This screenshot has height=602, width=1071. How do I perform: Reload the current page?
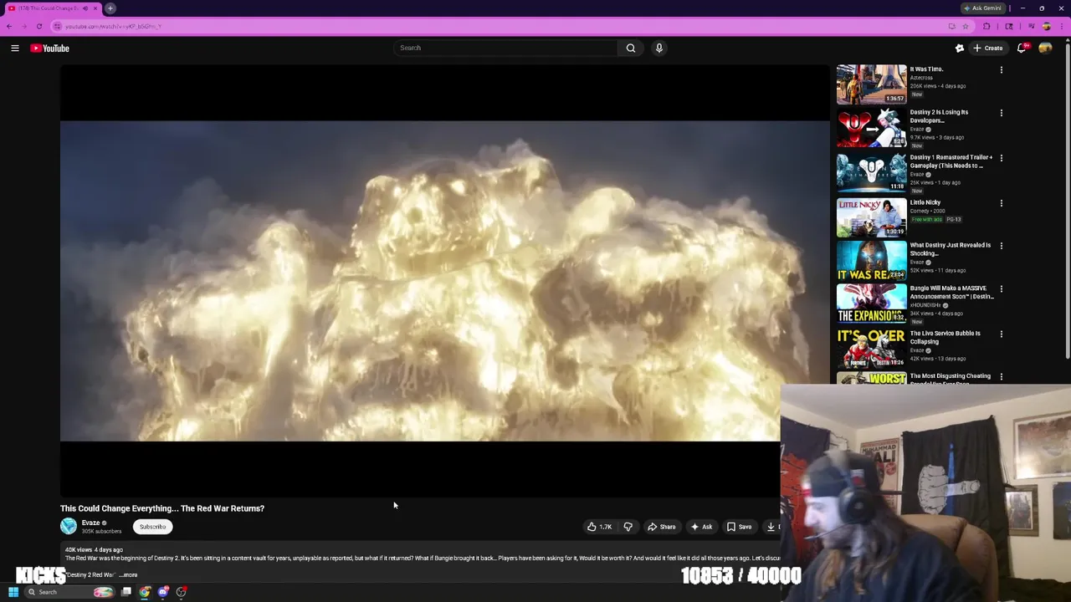pyautogui.click(x=38, y=26)
